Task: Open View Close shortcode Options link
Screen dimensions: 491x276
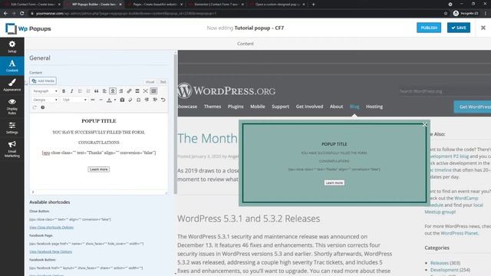Action: tap(51, 228)
